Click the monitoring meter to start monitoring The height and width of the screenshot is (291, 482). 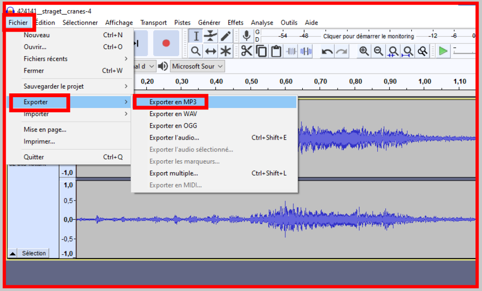[x=368, y=36]
